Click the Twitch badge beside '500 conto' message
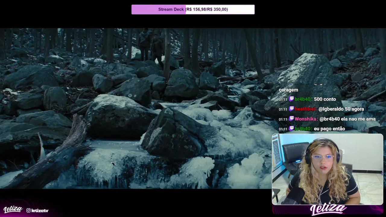386x217 pixels. pos(291,99)
